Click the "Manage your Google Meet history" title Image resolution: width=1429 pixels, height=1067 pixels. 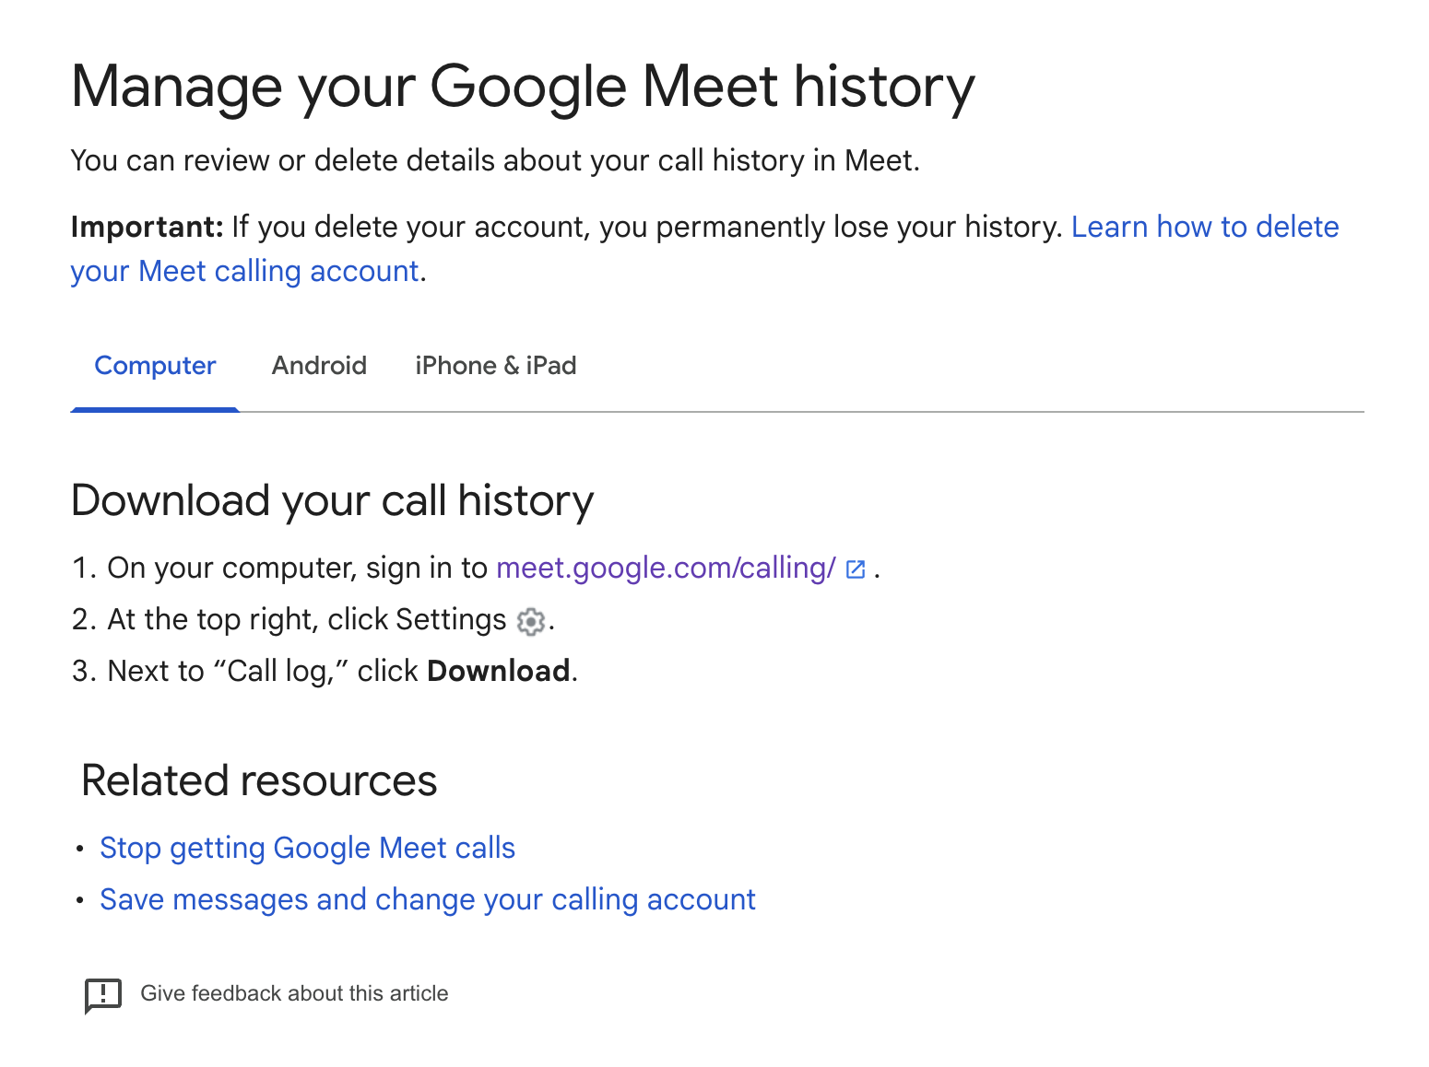(523, 87)
